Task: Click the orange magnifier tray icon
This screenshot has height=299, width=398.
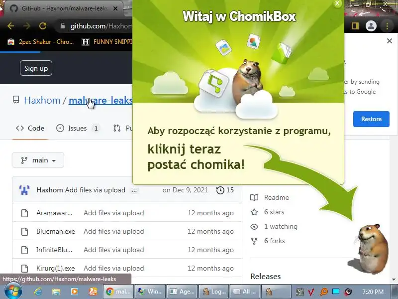Action: (x=324, y=292)
